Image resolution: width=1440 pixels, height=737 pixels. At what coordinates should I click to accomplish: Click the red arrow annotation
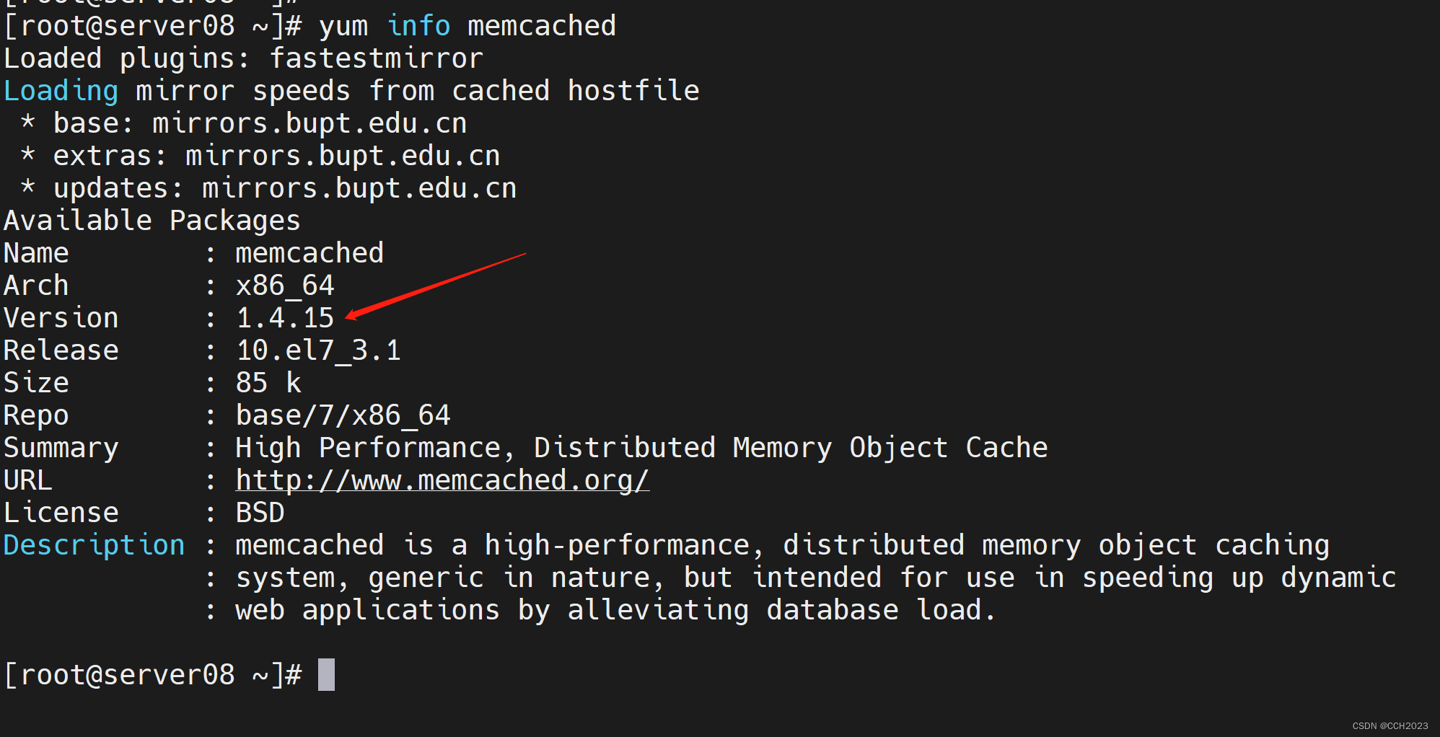pyautogui.click(x=436, y=286)
